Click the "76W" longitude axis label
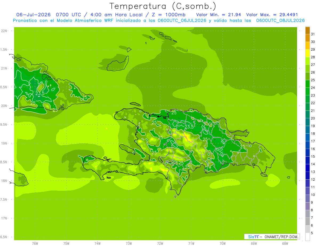Image resolution: width=320 pixels, height=247 pixels. coord(35,244)
